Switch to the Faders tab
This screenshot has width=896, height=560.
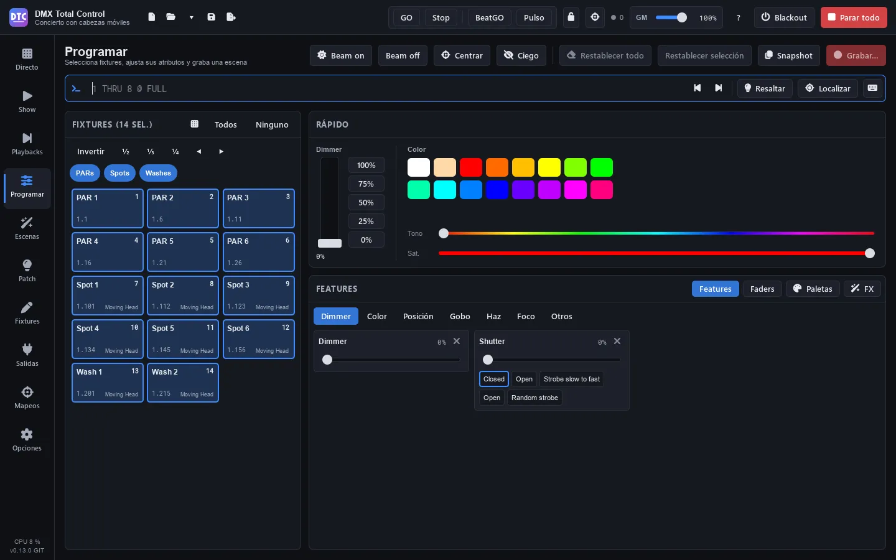coord(762,289)
